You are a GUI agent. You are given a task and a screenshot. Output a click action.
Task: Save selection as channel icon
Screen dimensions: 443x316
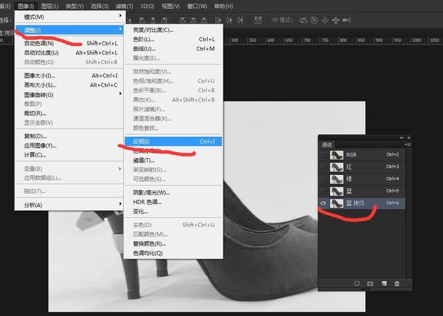pyautogui.click(x=370, y=284)
